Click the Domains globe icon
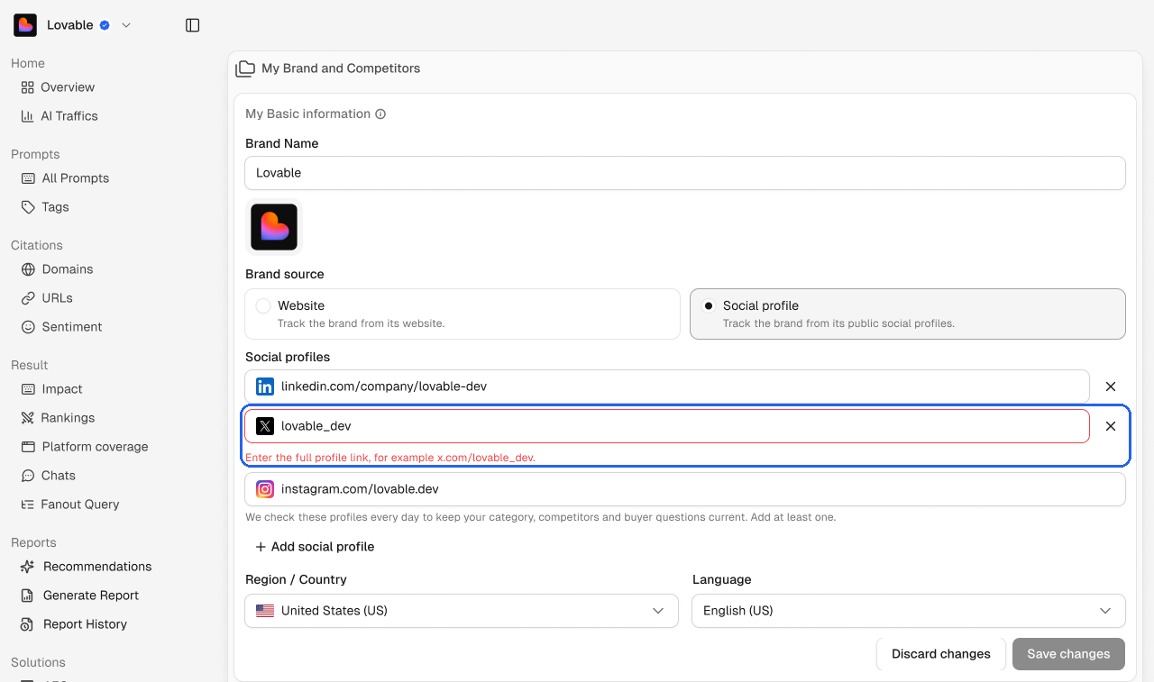Image resolution: width=1154 pixels, height=682 pixels. coord(28,269)
